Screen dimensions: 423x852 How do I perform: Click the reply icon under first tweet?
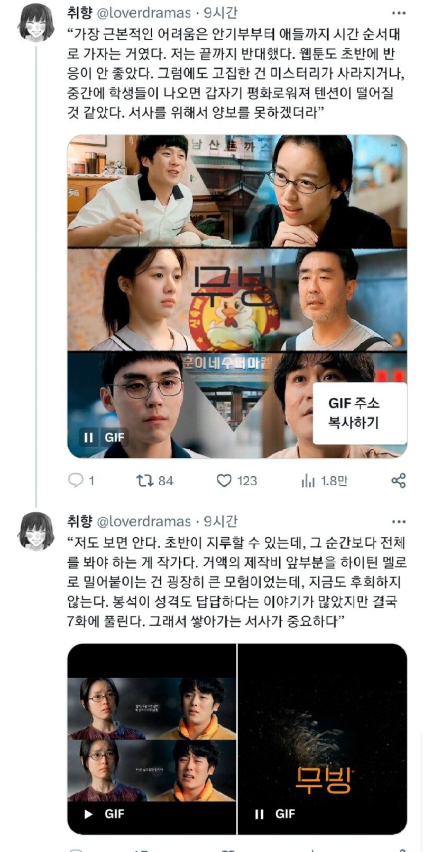click(77, 480)
